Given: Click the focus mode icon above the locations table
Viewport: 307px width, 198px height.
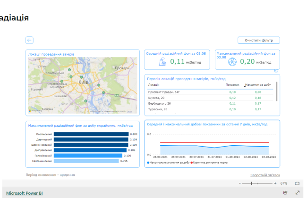Looking at the screenshot, I should 276,71.
